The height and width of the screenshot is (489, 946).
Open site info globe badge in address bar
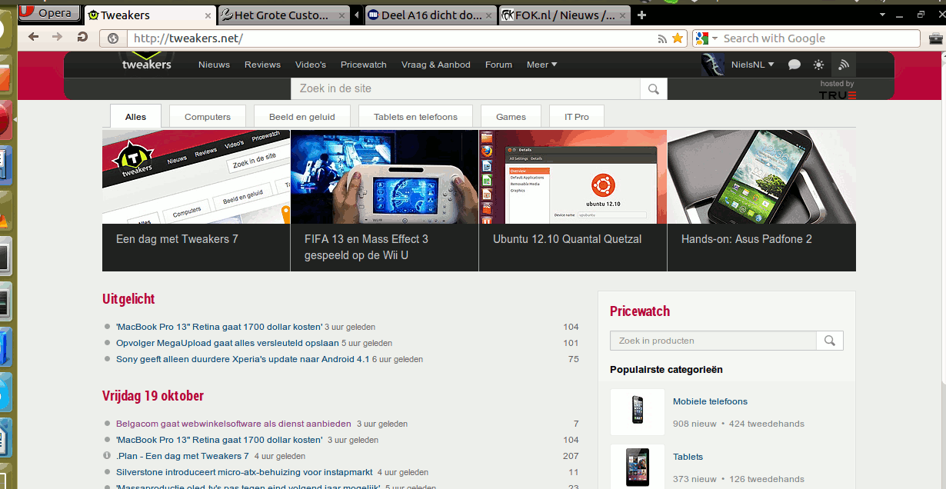coord(113,38)
